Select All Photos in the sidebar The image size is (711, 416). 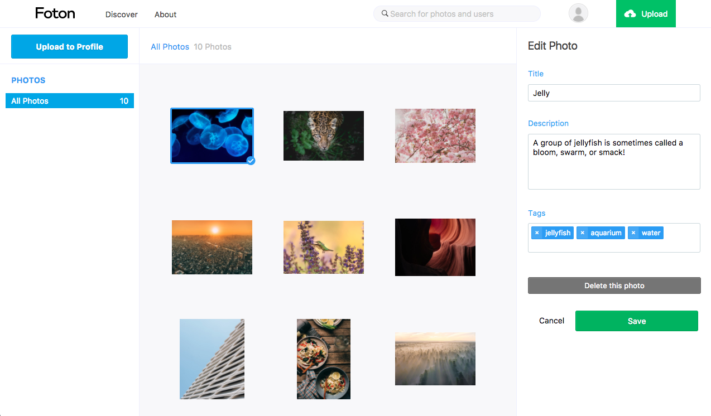[x=70, y=101]
